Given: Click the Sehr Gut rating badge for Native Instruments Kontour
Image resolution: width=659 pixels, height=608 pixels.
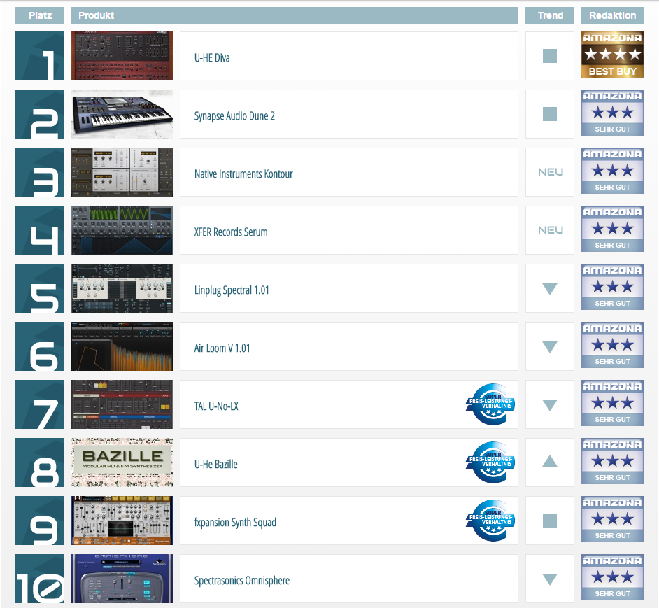Looking at the screenshot, I should coord(612,171).
